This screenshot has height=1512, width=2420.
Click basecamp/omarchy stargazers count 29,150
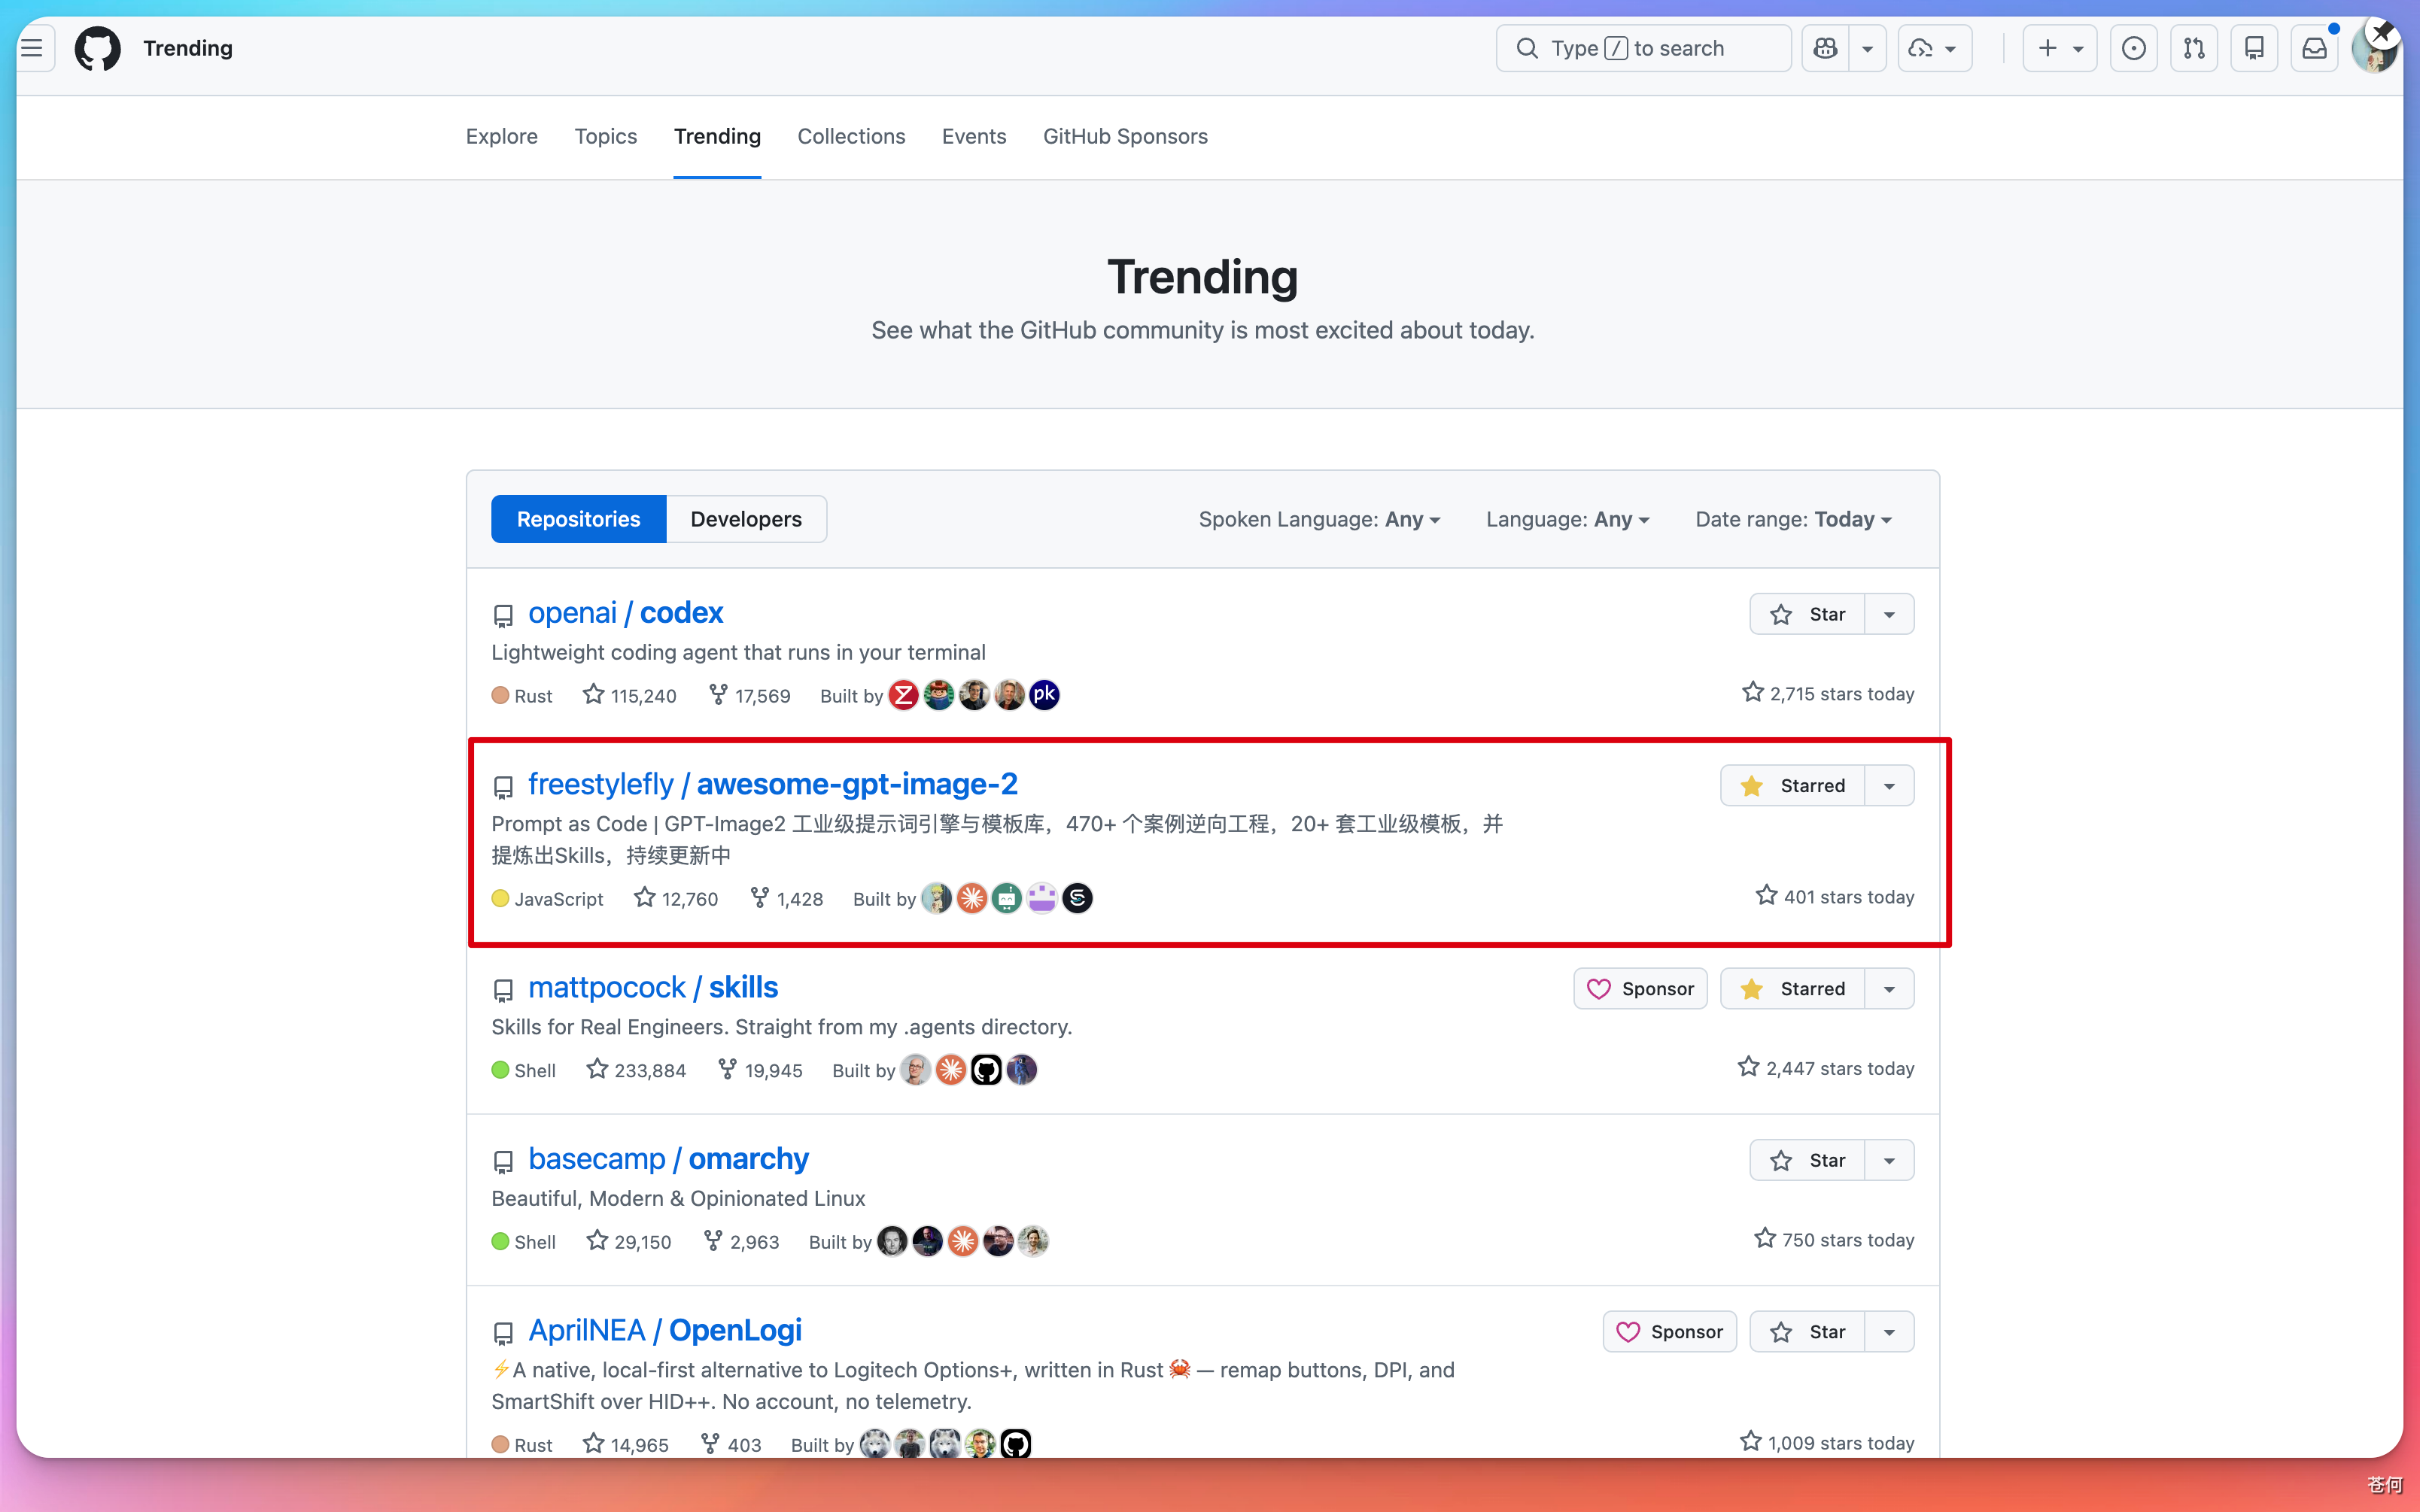[x=629, y=1241]
